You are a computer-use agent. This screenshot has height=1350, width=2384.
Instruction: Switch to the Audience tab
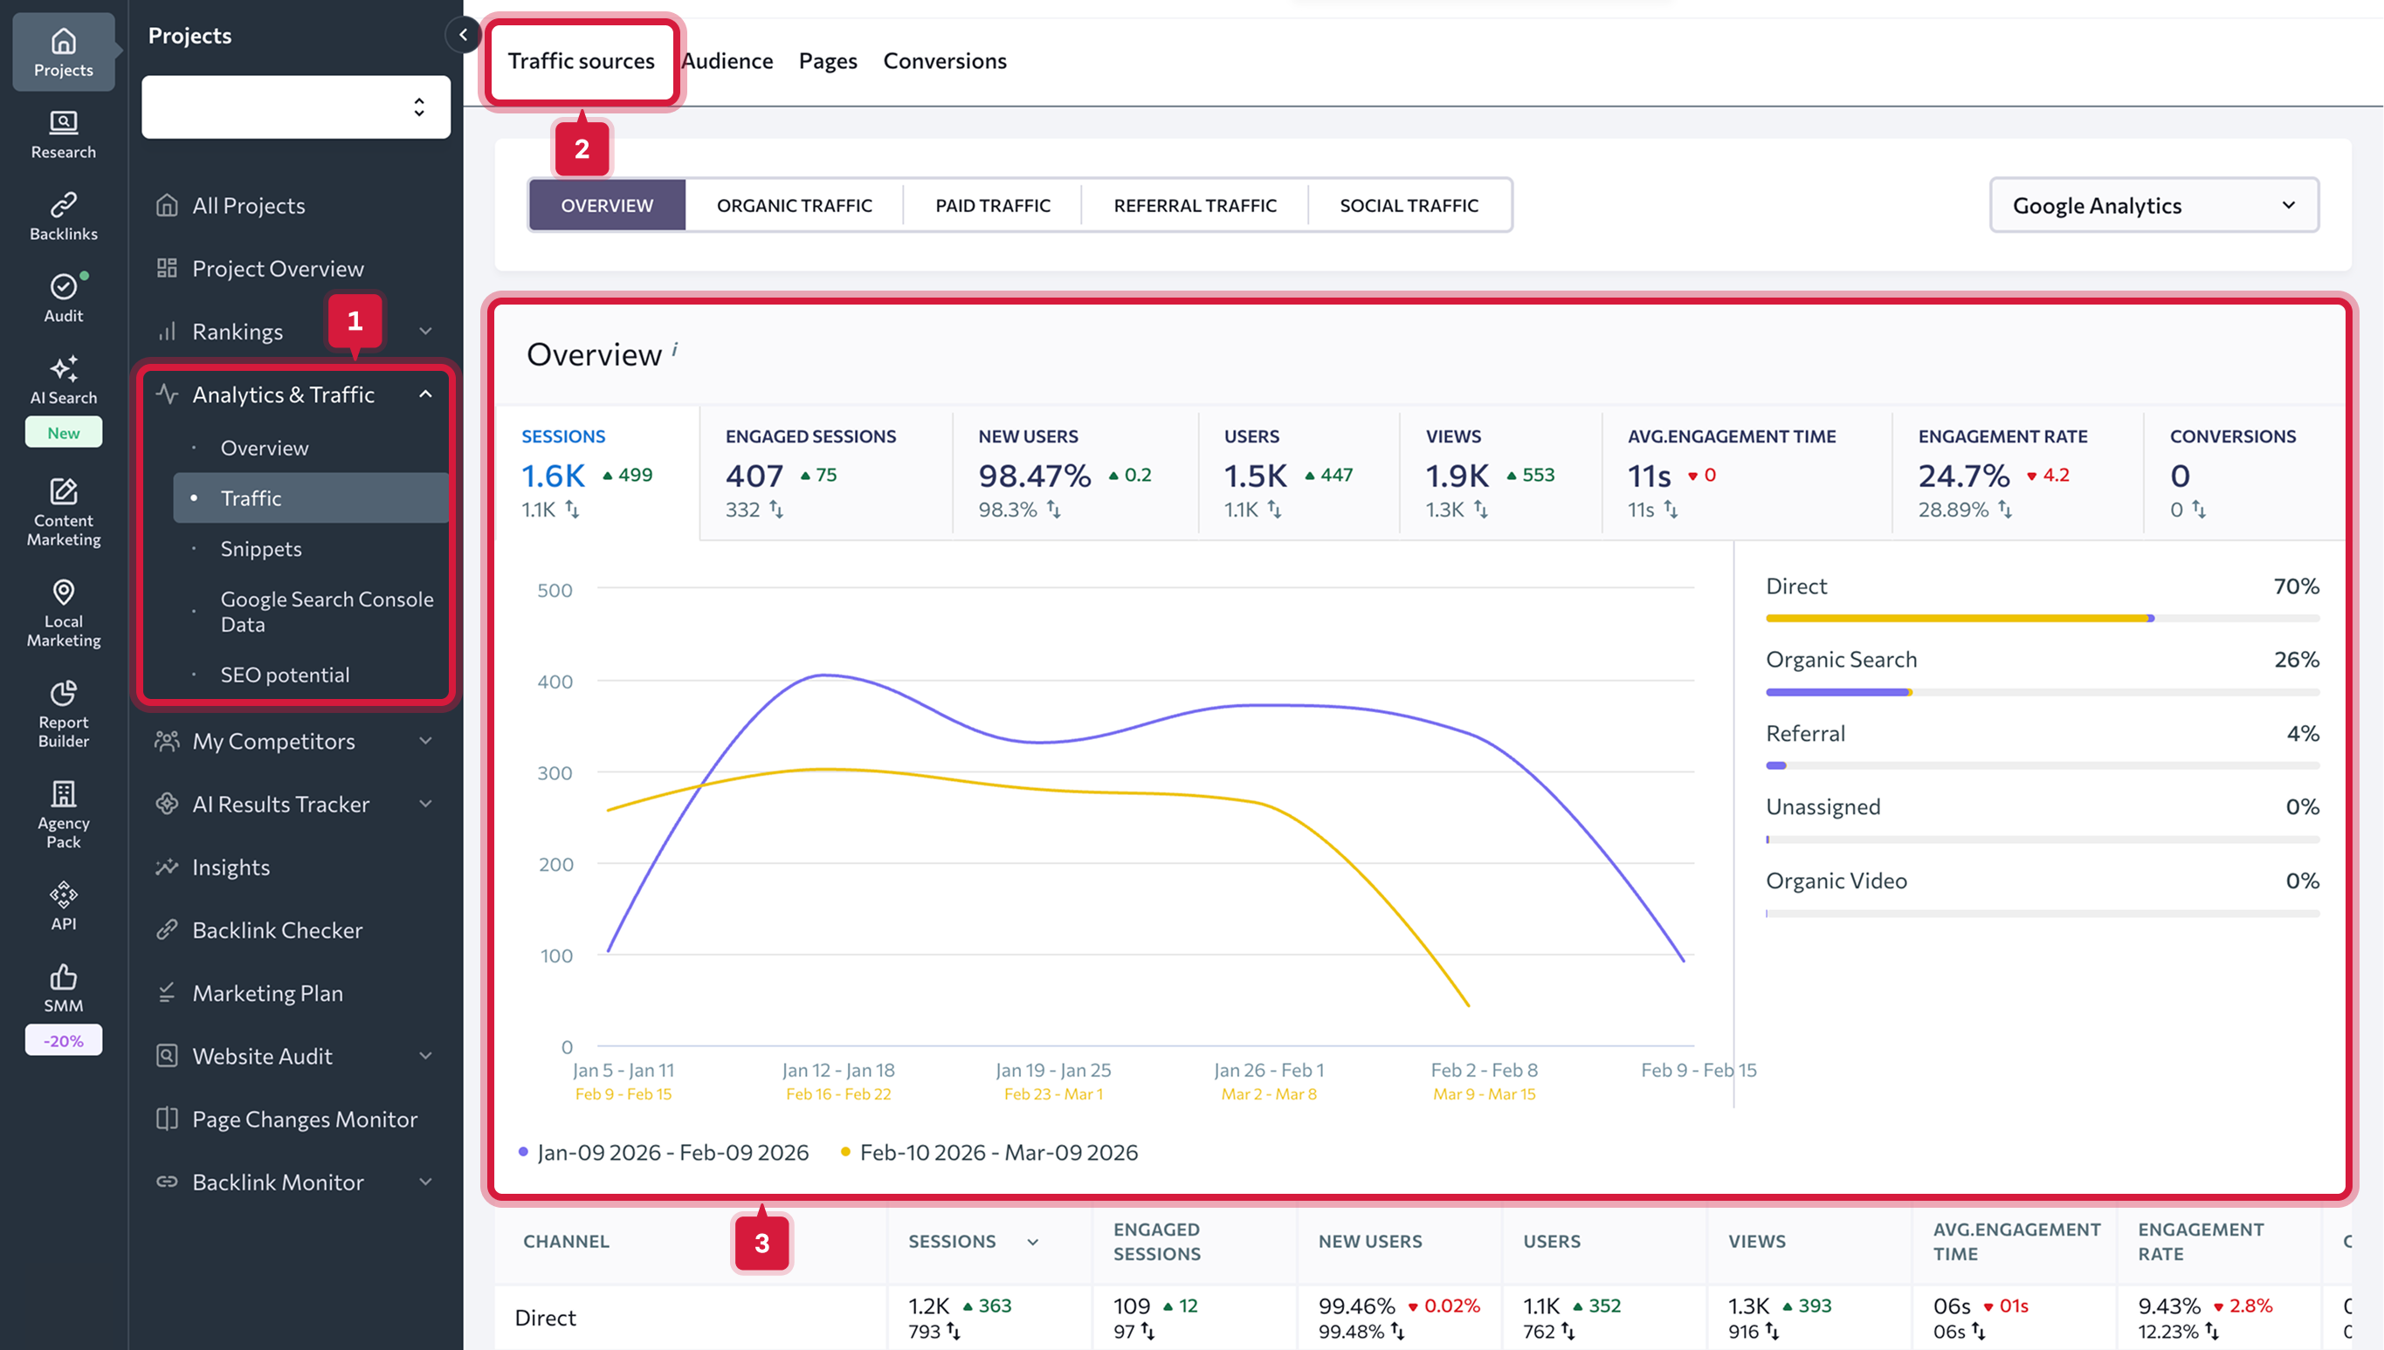click(x=727, y=61)
